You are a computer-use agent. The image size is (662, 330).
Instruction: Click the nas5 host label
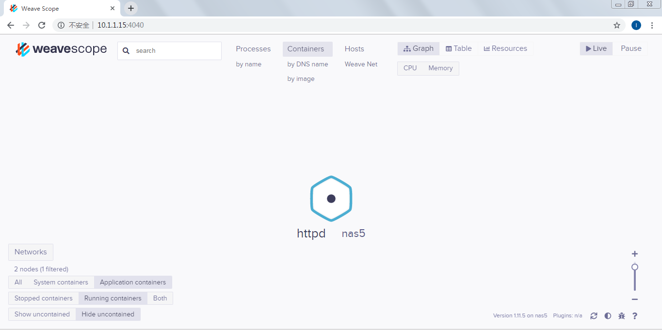pyautogui.click(x=354, y=234)
